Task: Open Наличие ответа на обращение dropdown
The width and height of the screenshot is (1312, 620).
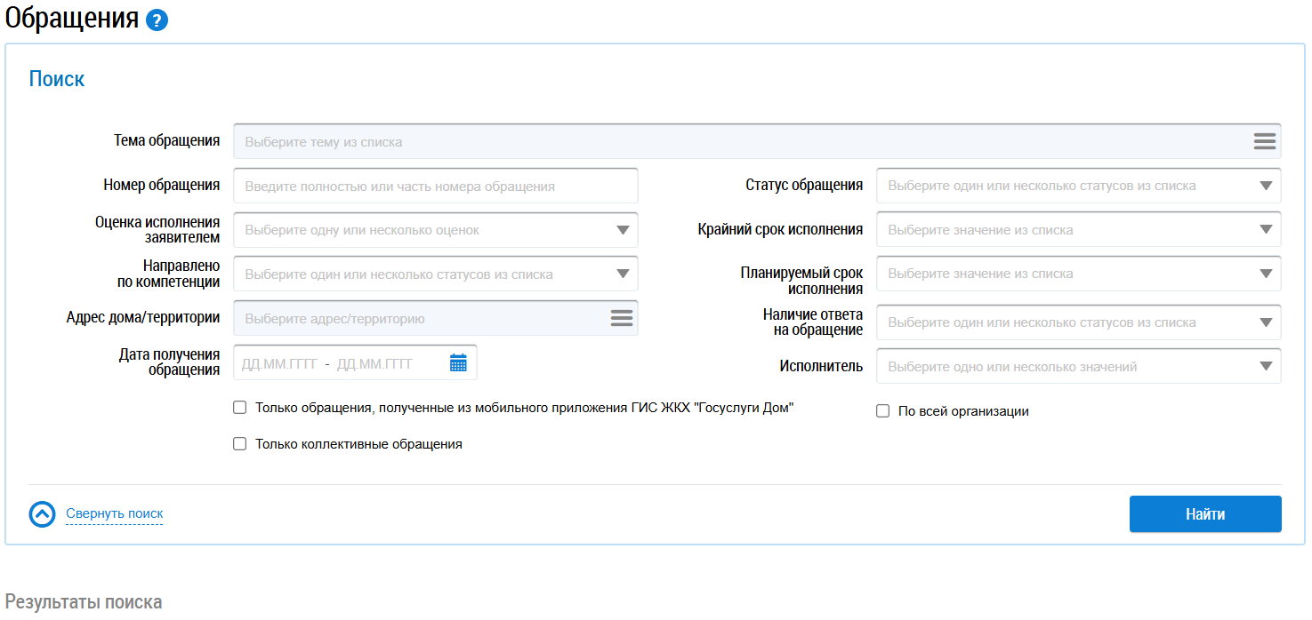Action: (1266, 322)
